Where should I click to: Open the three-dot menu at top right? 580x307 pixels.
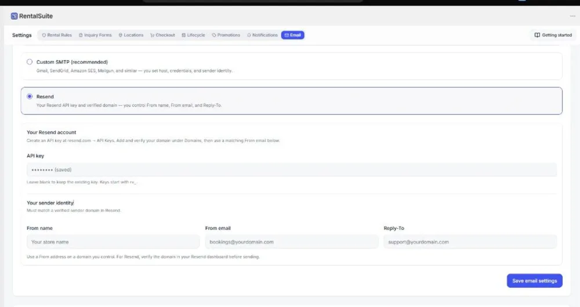[x=572, y=16]
